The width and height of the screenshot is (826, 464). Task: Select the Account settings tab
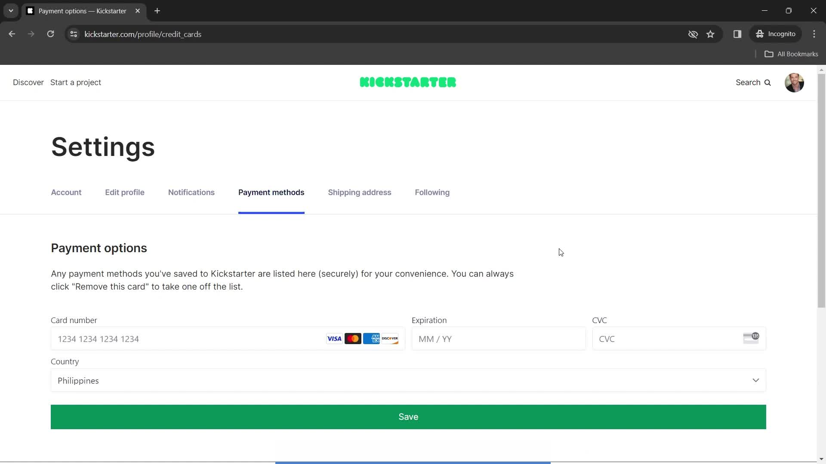tap(66, 192)
